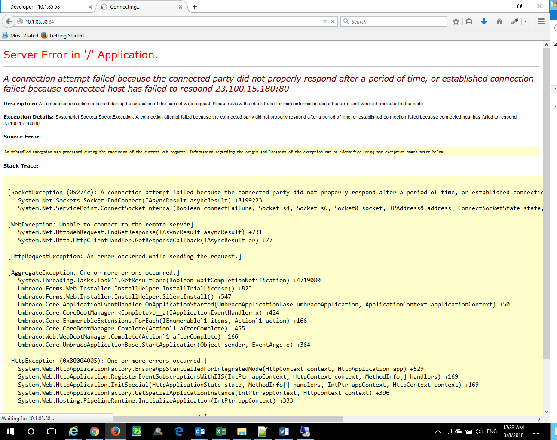
Task: Go to the Firefox Home page icon
Action: [x=499, y=21]
